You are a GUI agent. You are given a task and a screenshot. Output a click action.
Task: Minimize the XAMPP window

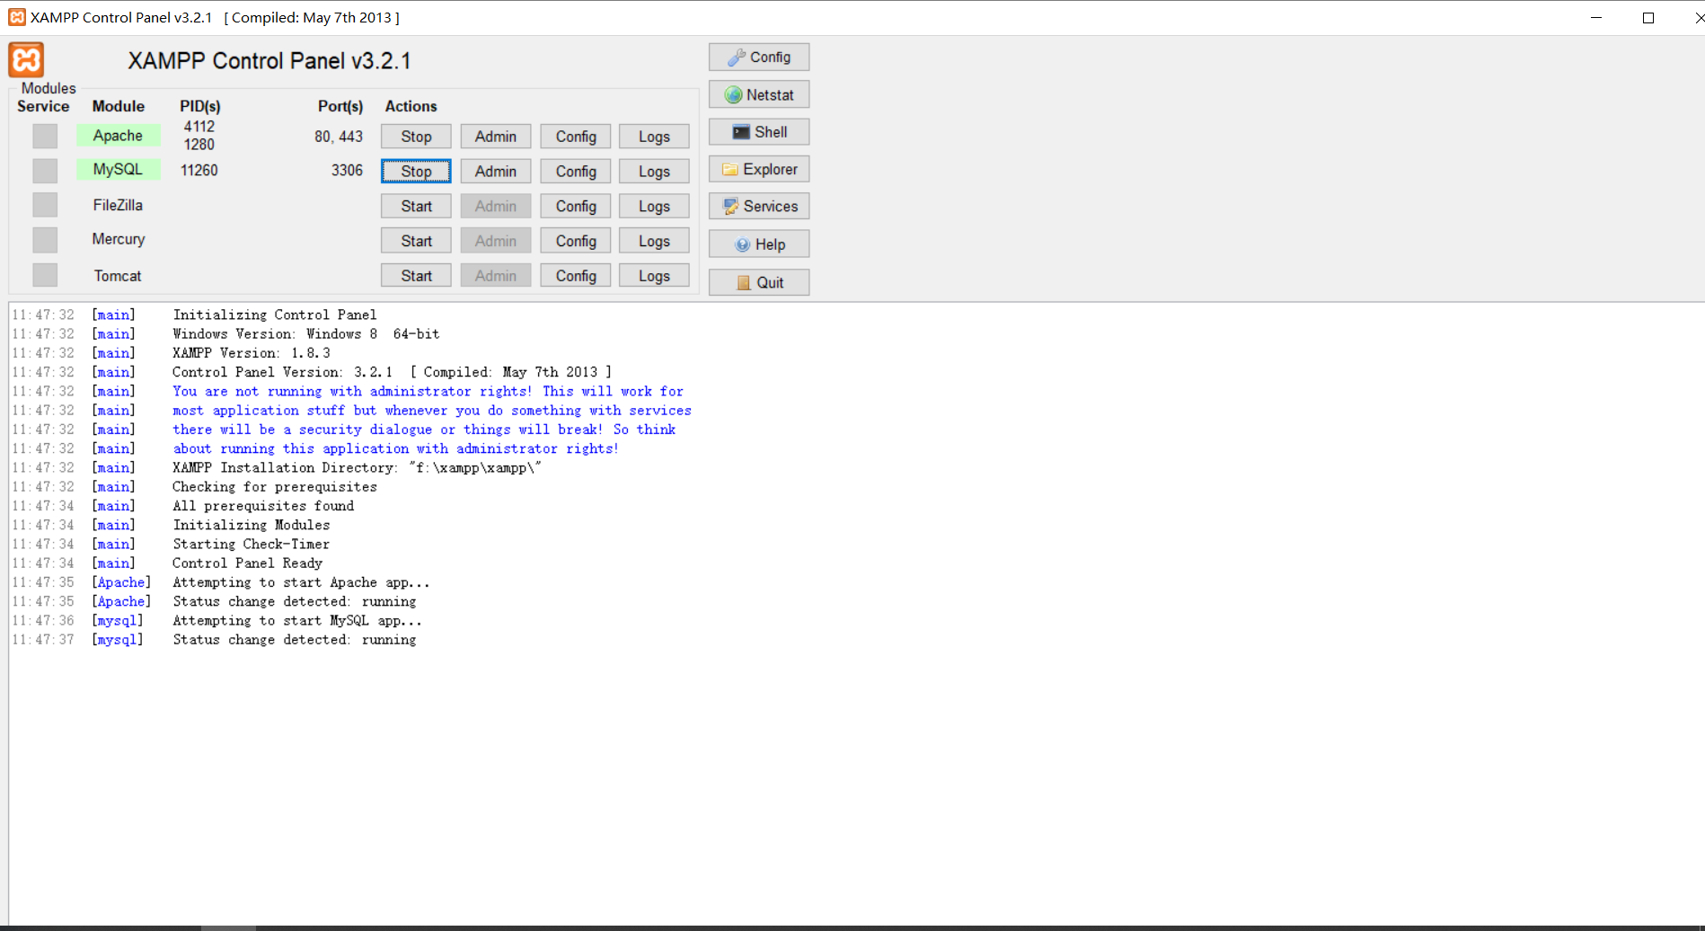tap(1596, 17)
